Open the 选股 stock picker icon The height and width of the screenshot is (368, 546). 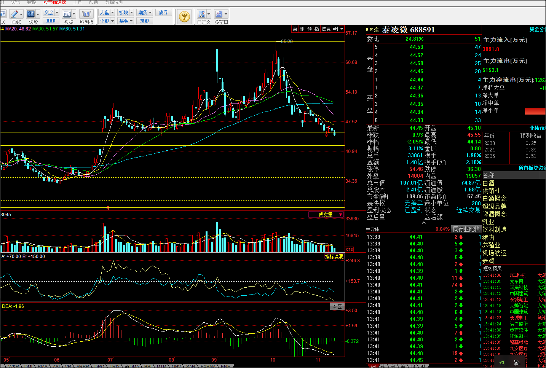coord(31,14)
